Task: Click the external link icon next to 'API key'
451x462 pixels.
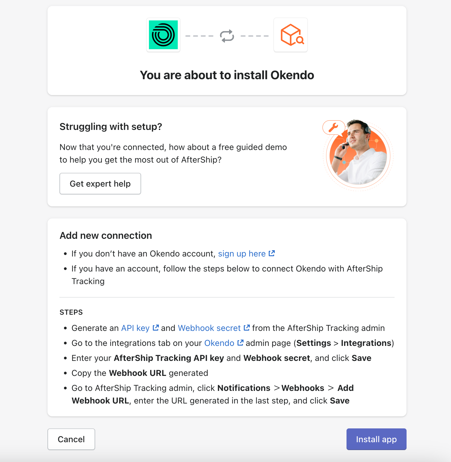Action: [156, 328]
